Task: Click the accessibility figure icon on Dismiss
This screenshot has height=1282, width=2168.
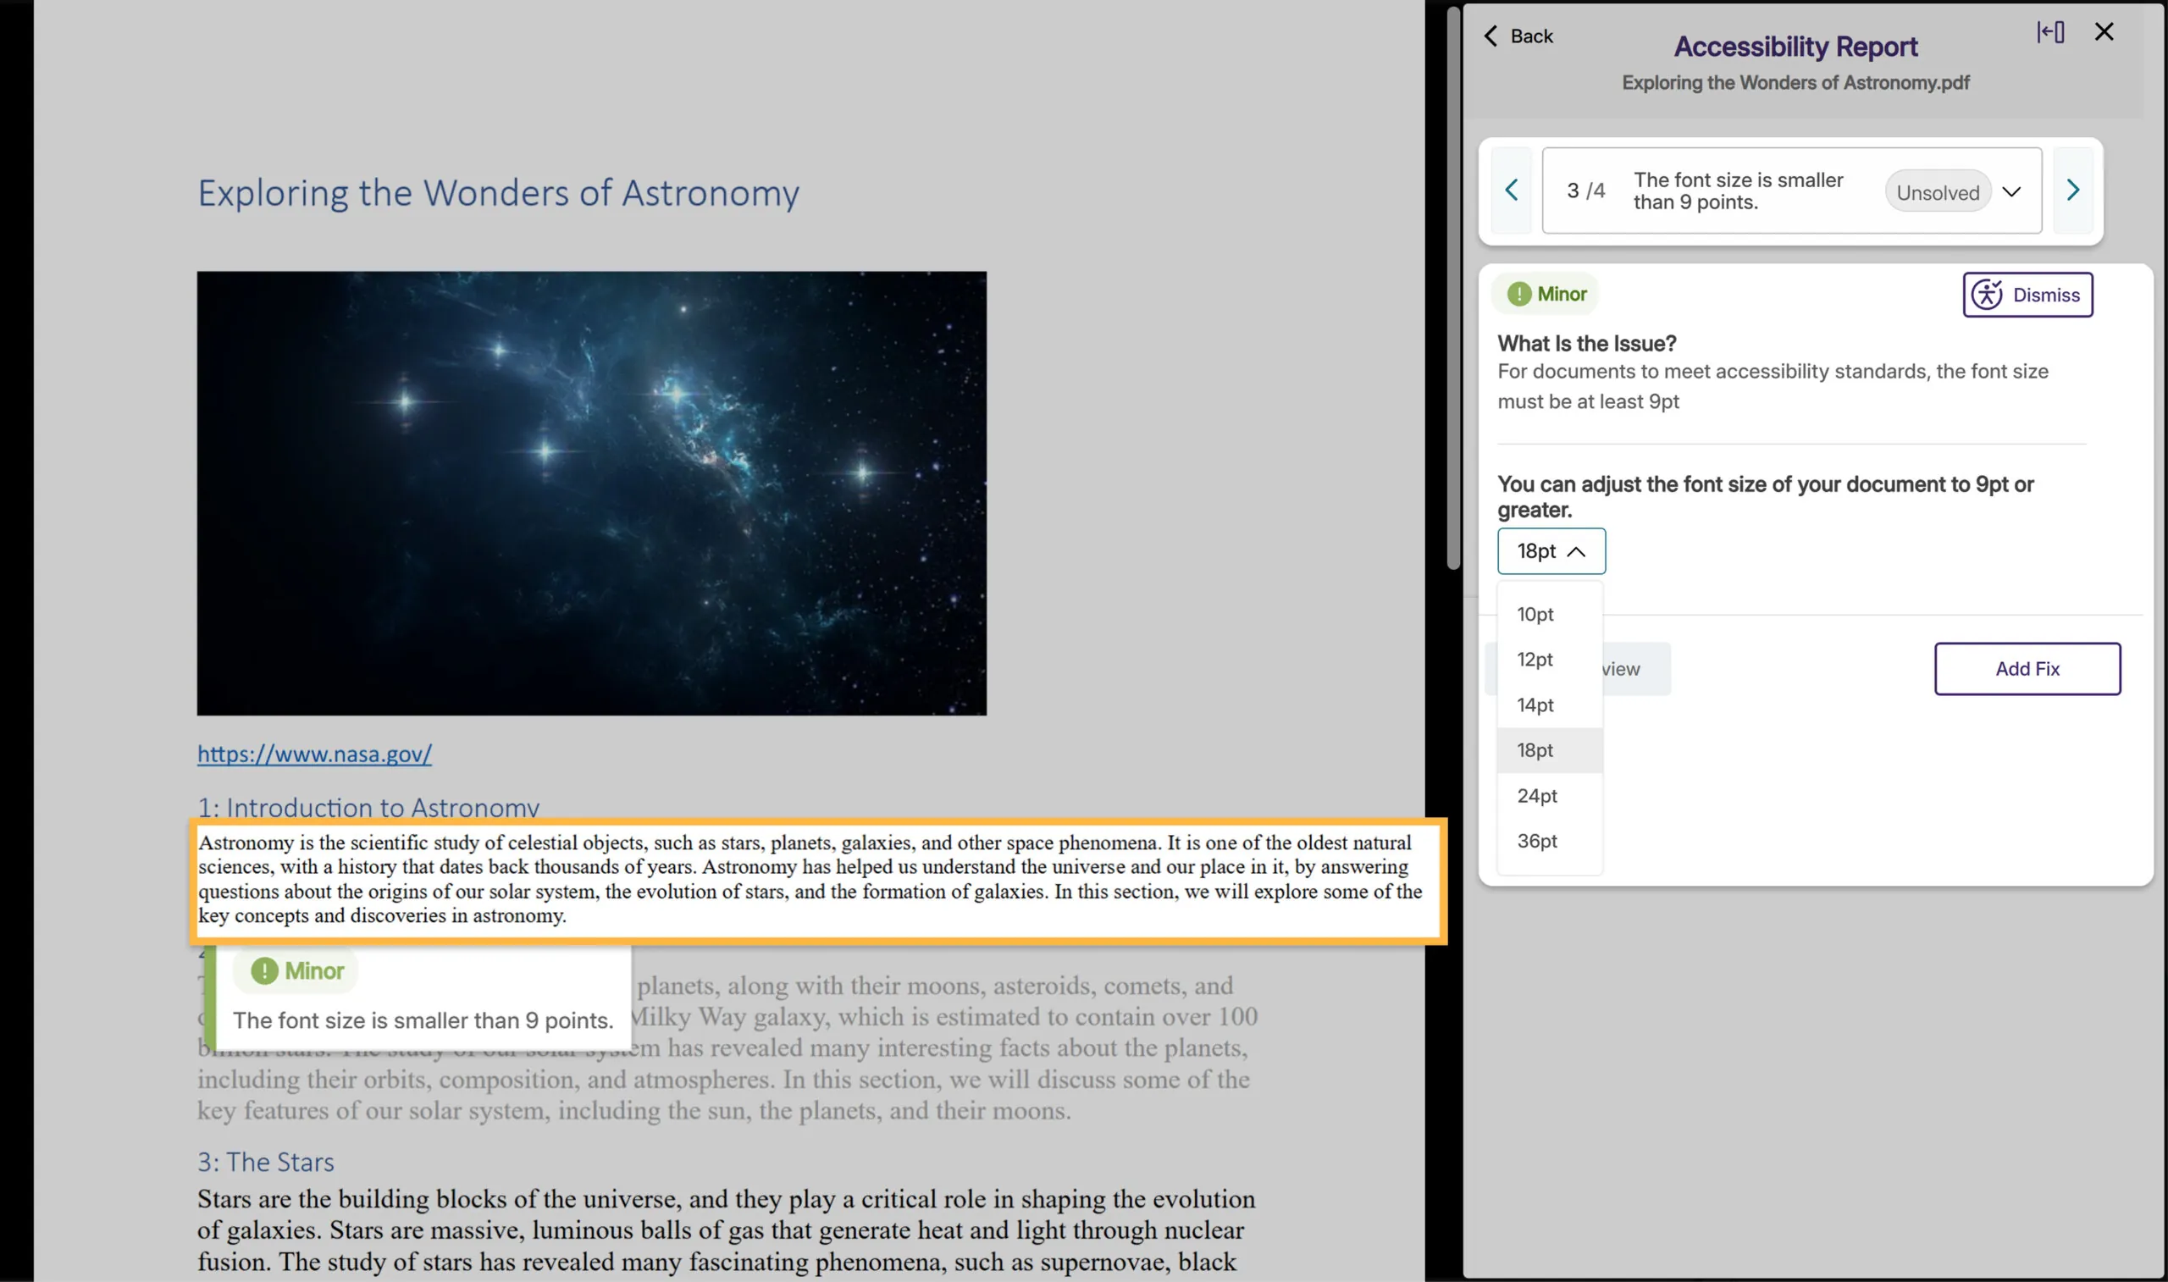Action: coord(1988,295)
